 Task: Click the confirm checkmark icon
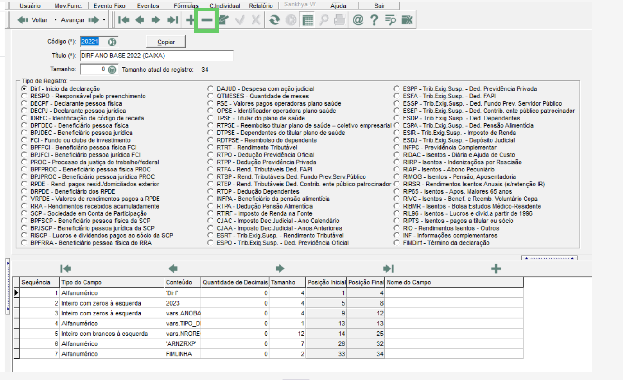point(240,20)
